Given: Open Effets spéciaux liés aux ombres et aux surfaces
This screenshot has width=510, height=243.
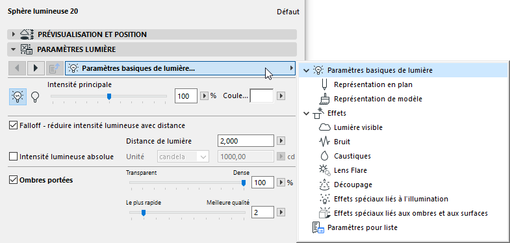Looking at the screenshot, I should click(411, 213).
